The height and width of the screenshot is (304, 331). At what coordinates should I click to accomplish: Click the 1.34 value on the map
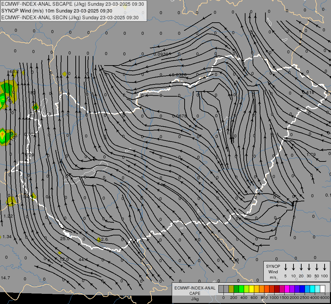pos(7,237)
